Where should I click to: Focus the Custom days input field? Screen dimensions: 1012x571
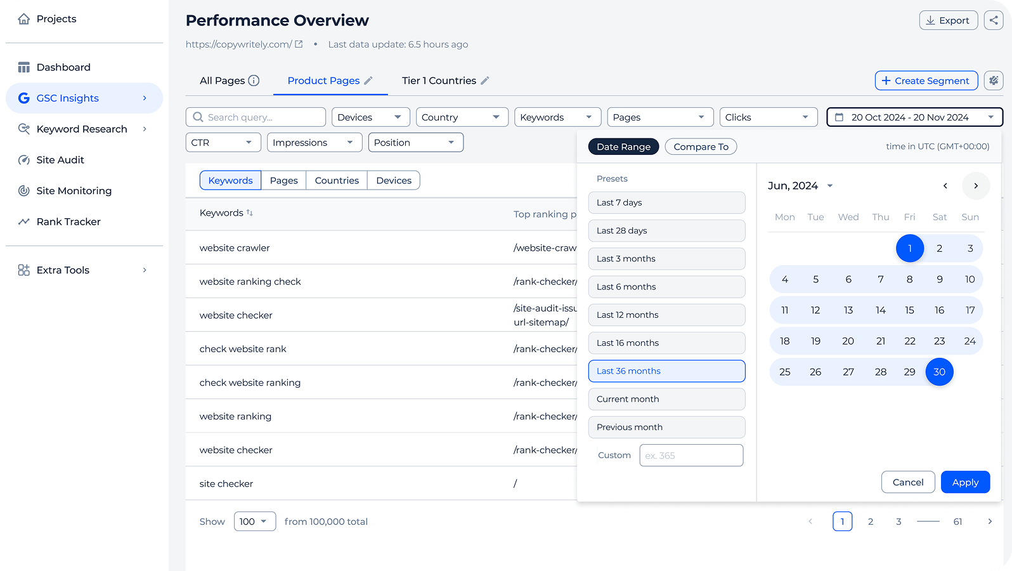(x=691, y=456)
